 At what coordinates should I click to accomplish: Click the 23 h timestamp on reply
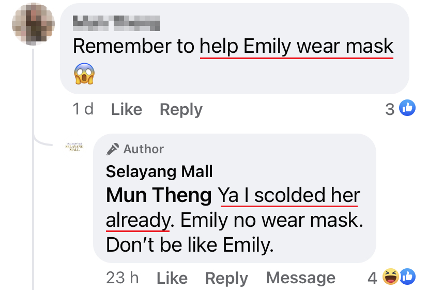123,278
